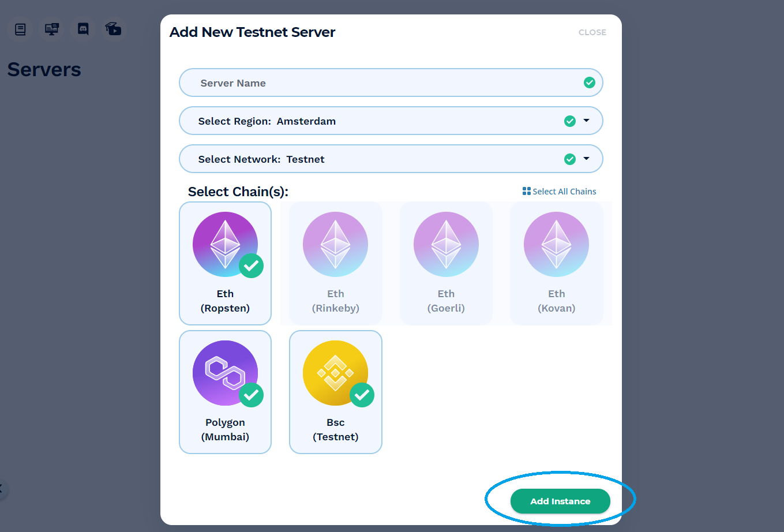
Task: Click the Select All Chains grid icon
Action: coord(526,191)
